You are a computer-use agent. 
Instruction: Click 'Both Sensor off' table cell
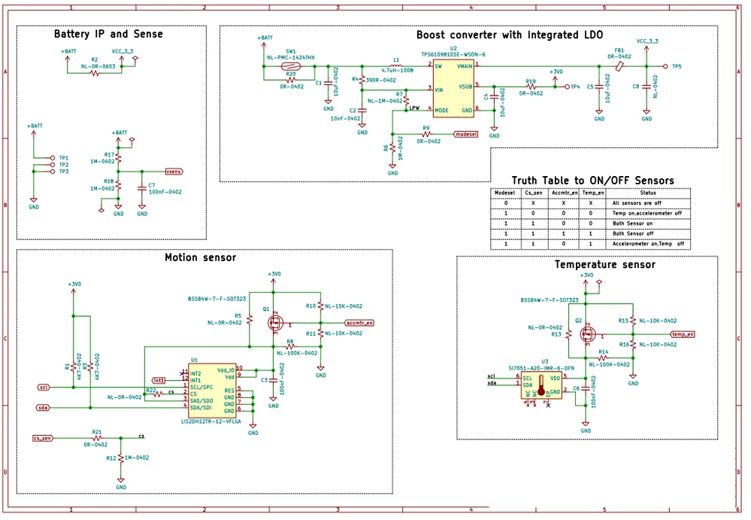tap(633, 233)
